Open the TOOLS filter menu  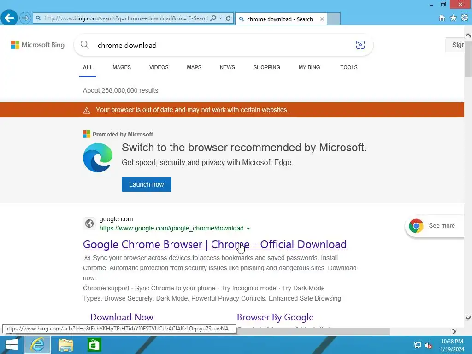click(349, 67)
